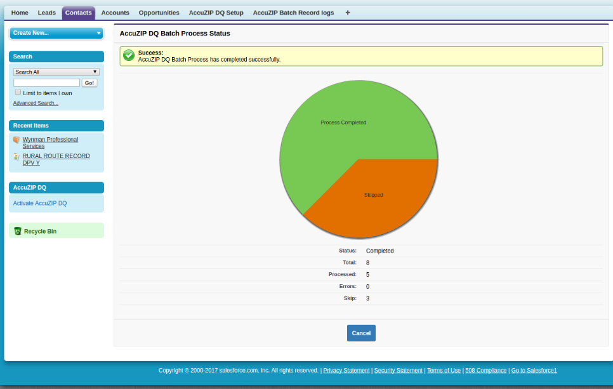Switch to the Accounts tab
613x389 pixels.
pyautogui.click(x=115, y=12)
